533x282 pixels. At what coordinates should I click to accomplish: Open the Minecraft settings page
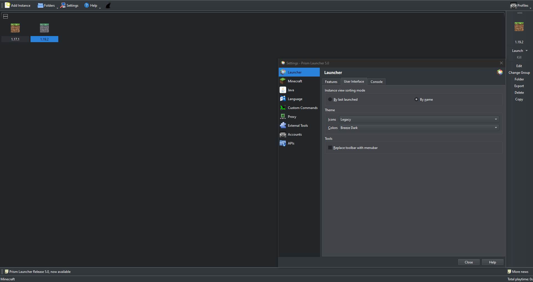[299, 81]
